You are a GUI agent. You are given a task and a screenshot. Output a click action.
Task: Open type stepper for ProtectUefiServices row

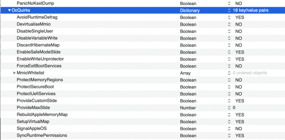coord(229,94)
